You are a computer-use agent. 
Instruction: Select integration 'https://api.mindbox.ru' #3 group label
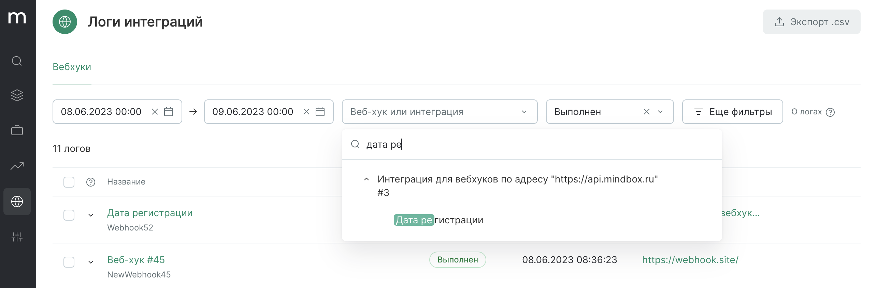[x=517, y=186]
